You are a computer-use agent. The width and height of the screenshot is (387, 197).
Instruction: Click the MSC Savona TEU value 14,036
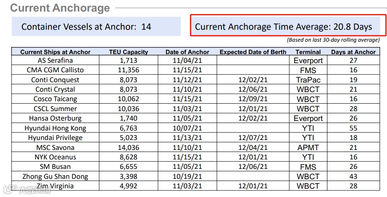128,147
